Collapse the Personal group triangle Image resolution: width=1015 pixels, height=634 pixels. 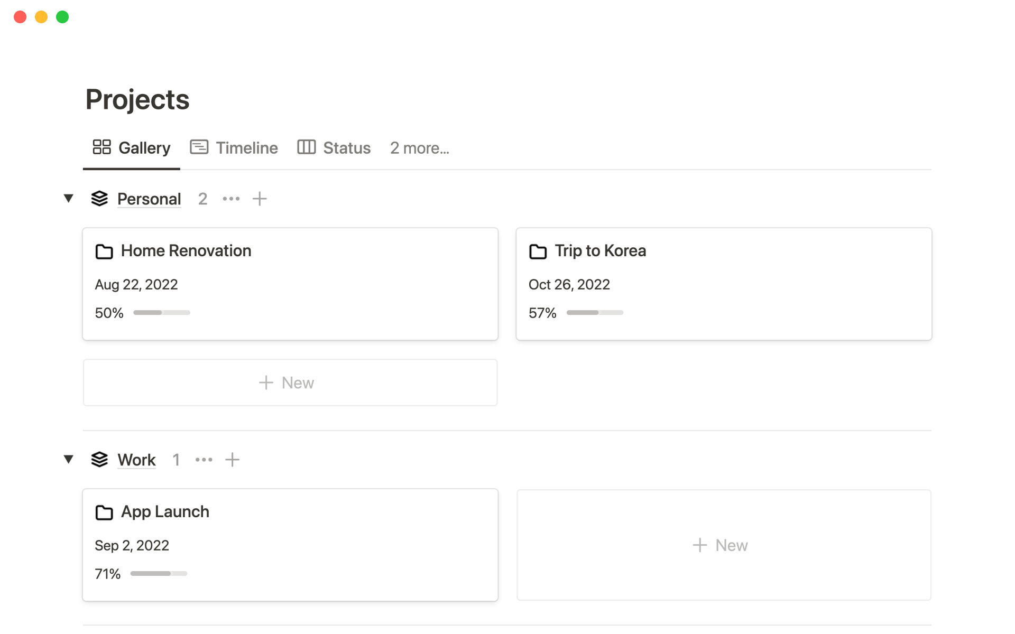68,198
